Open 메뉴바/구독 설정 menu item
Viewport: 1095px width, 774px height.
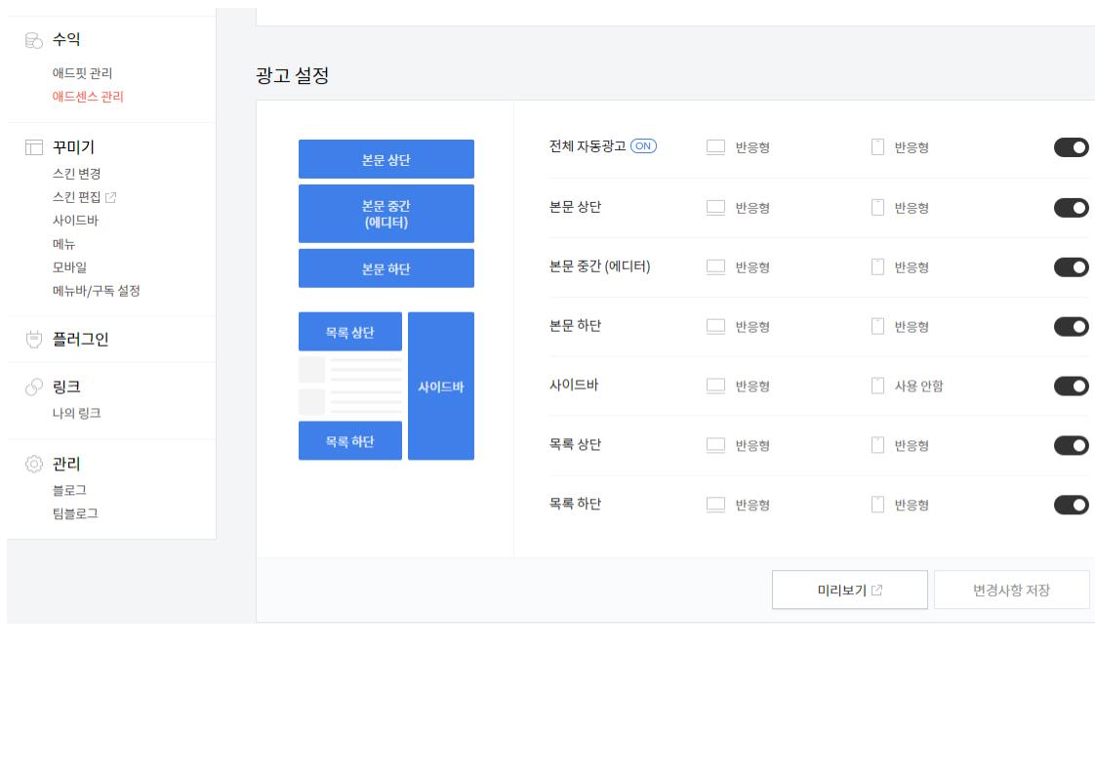pos(96,291)
